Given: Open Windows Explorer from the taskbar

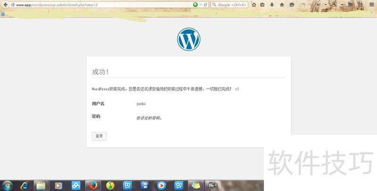Looking at the screenshot, I should 41,185.
